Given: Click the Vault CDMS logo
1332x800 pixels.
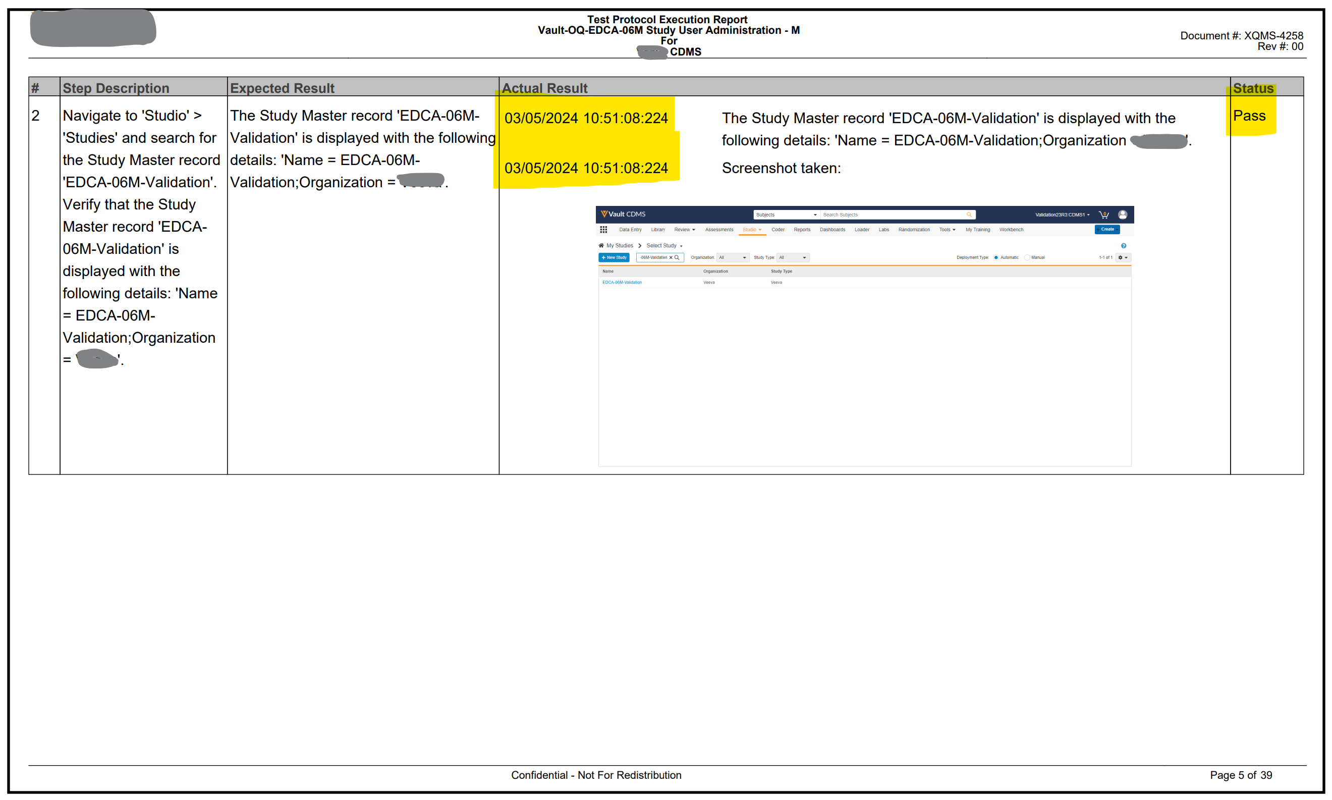Looking at the screenshot, I should (623, 214).
